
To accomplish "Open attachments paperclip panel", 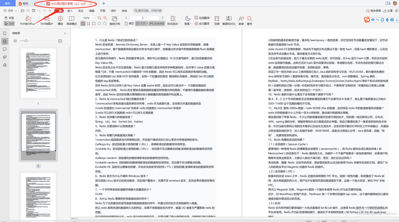I will (x=4, y=57).
